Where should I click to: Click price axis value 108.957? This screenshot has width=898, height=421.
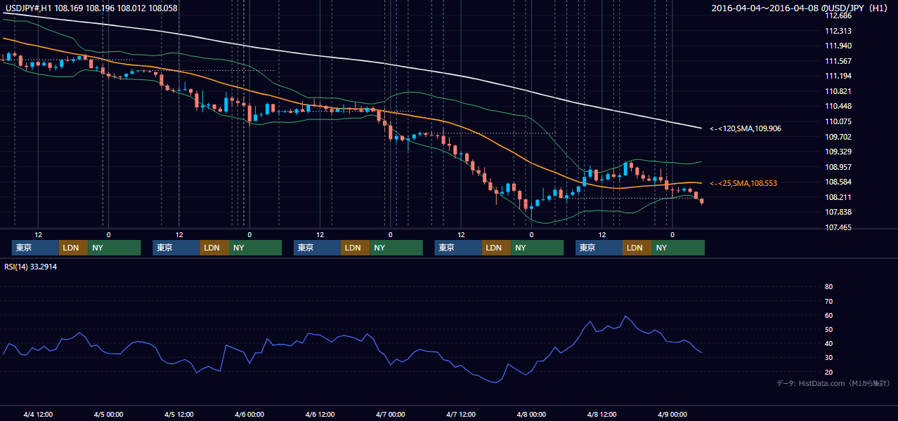pos(838,167)
